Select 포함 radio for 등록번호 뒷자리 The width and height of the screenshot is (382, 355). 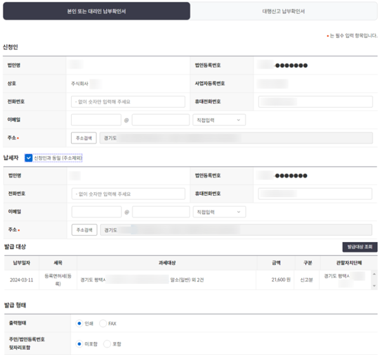coord(106,343)
